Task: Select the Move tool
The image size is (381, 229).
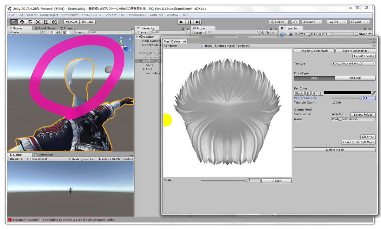Action: pyautogui.click(x=22, y=22)
